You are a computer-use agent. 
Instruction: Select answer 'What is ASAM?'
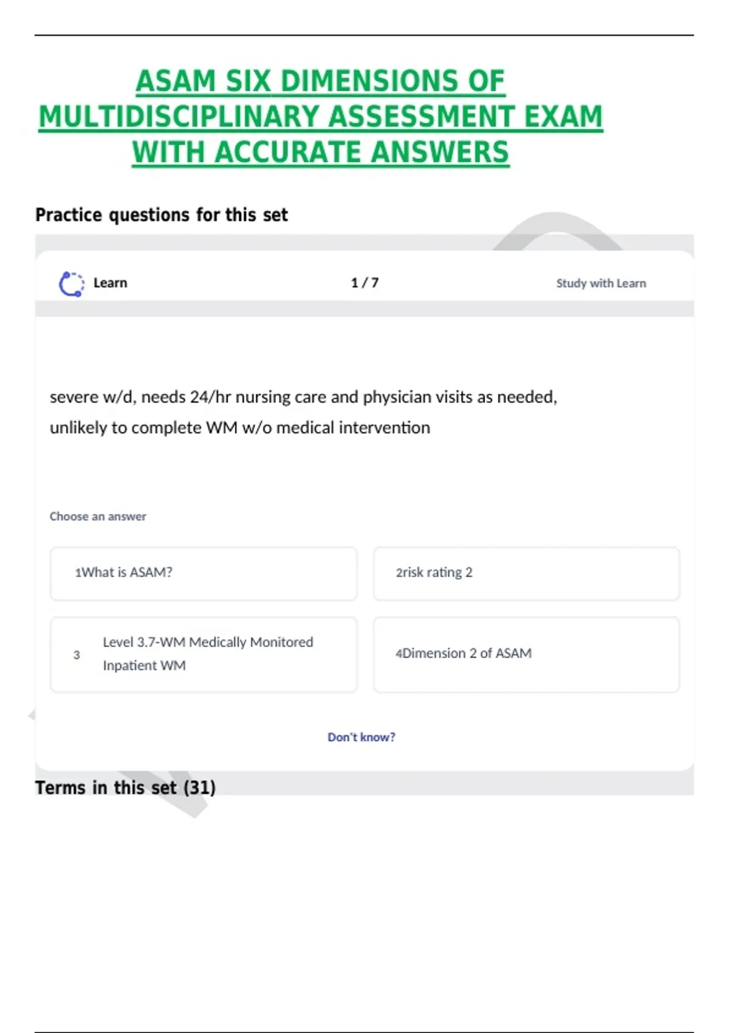(x=204, y=574)
